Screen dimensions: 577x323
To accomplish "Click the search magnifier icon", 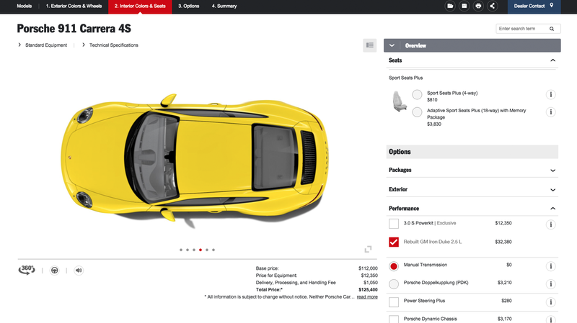I will (552, 29).
